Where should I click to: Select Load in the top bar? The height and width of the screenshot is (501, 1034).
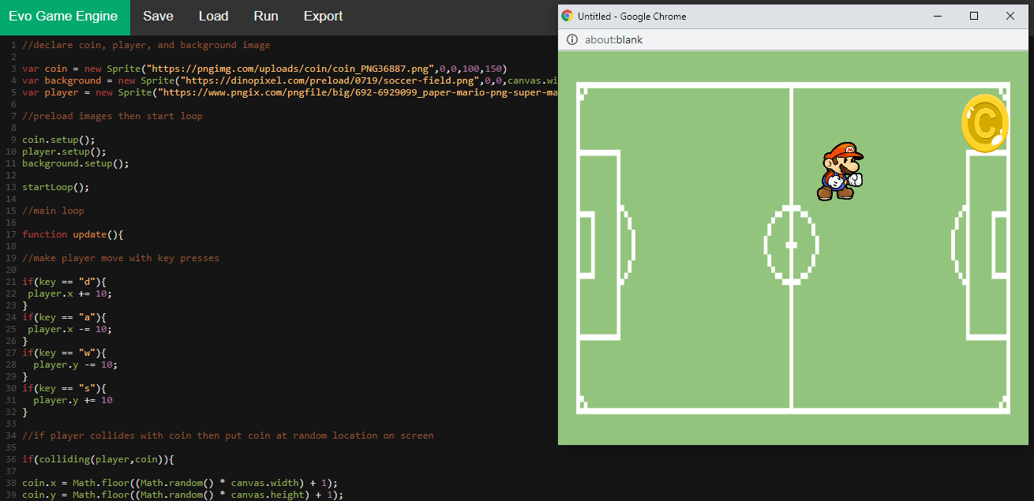tap(213, 17)
